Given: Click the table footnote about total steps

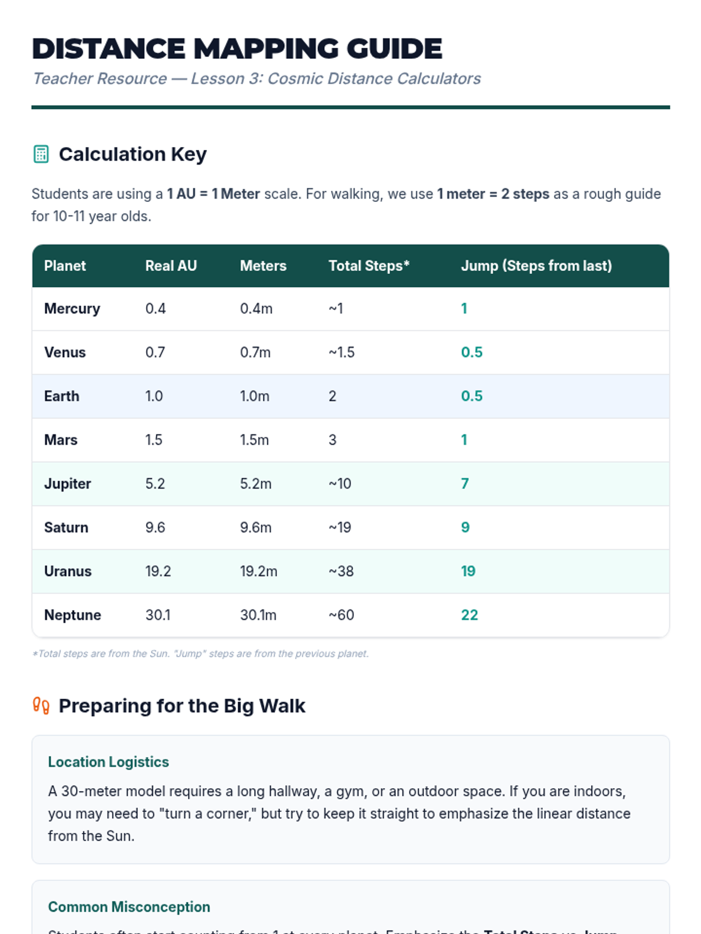Looking at the screenshot, I should [200, 654].
